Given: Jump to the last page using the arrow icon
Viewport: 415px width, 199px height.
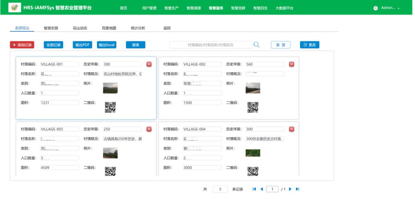Looking at the screenshot, I should click(297, 189).
